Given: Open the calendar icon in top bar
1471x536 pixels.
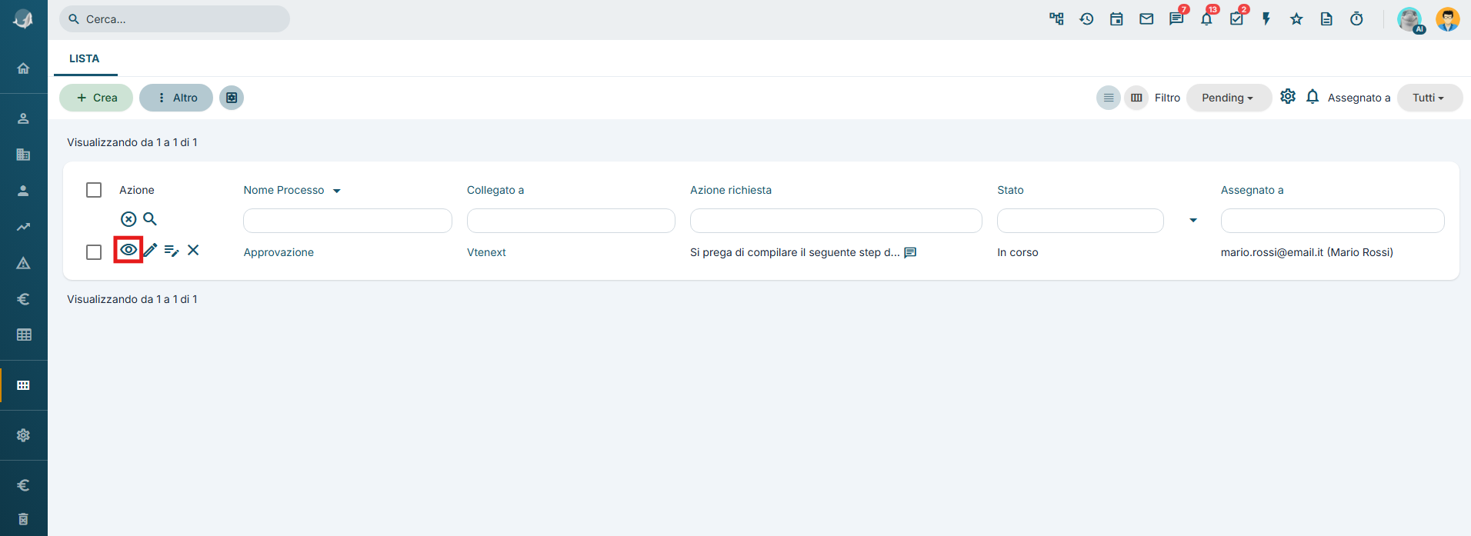Looking at the screenshot, I should [x=1116, y=19].
